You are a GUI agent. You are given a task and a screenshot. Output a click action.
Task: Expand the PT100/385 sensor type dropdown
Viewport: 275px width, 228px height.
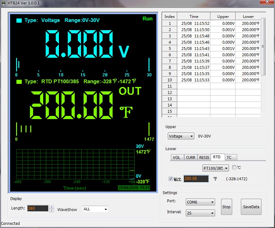coord(215,168)
